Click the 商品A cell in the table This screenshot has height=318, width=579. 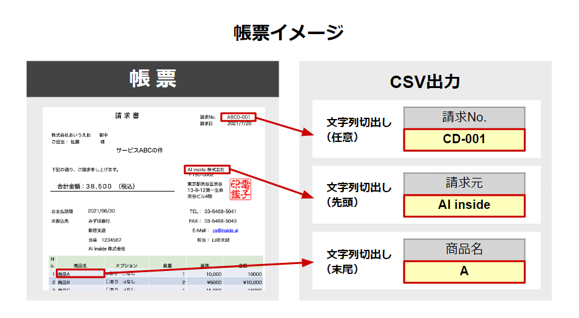80,274
